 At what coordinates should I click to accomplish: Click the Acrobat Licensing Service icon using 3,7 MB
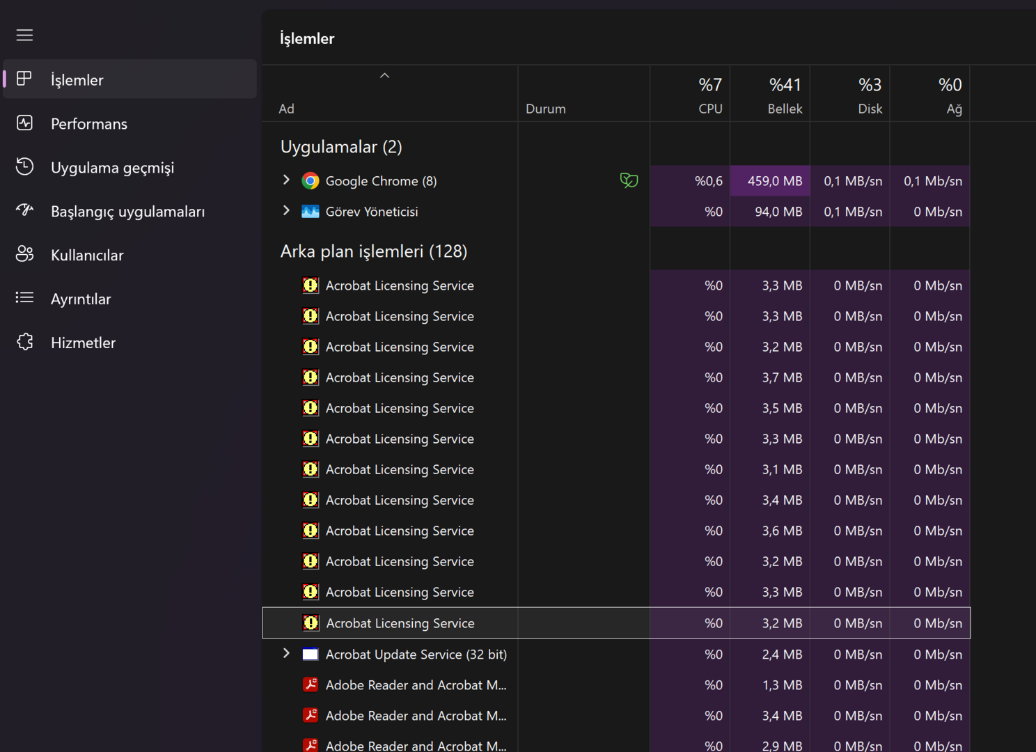pyautogui.click(x=311, y=377)
